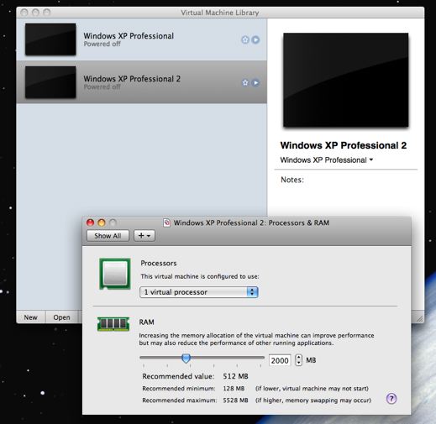436x424 pixels.
Task: Click the "Powered off" status of first VM
Action: 102,44
